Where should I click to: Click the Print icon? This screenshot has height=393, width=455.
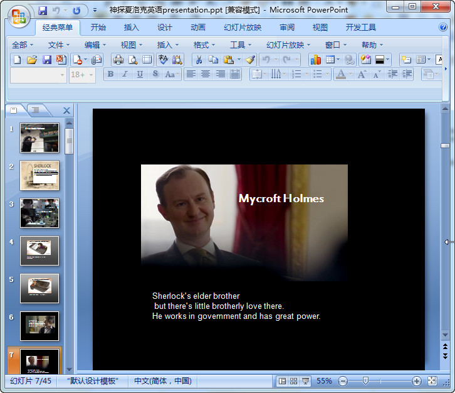(118, 60)
